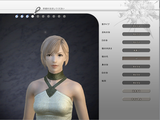Click the 容姿を設定してください instruction text
This screenshot has width=160, height=120.
click(x=54, y=8)
